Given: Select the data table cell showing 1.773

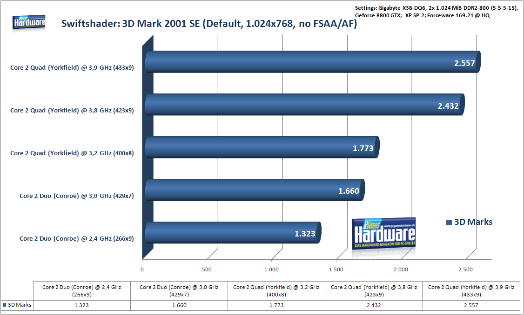Looking at the screenshot, I should [x=276, y=305].
